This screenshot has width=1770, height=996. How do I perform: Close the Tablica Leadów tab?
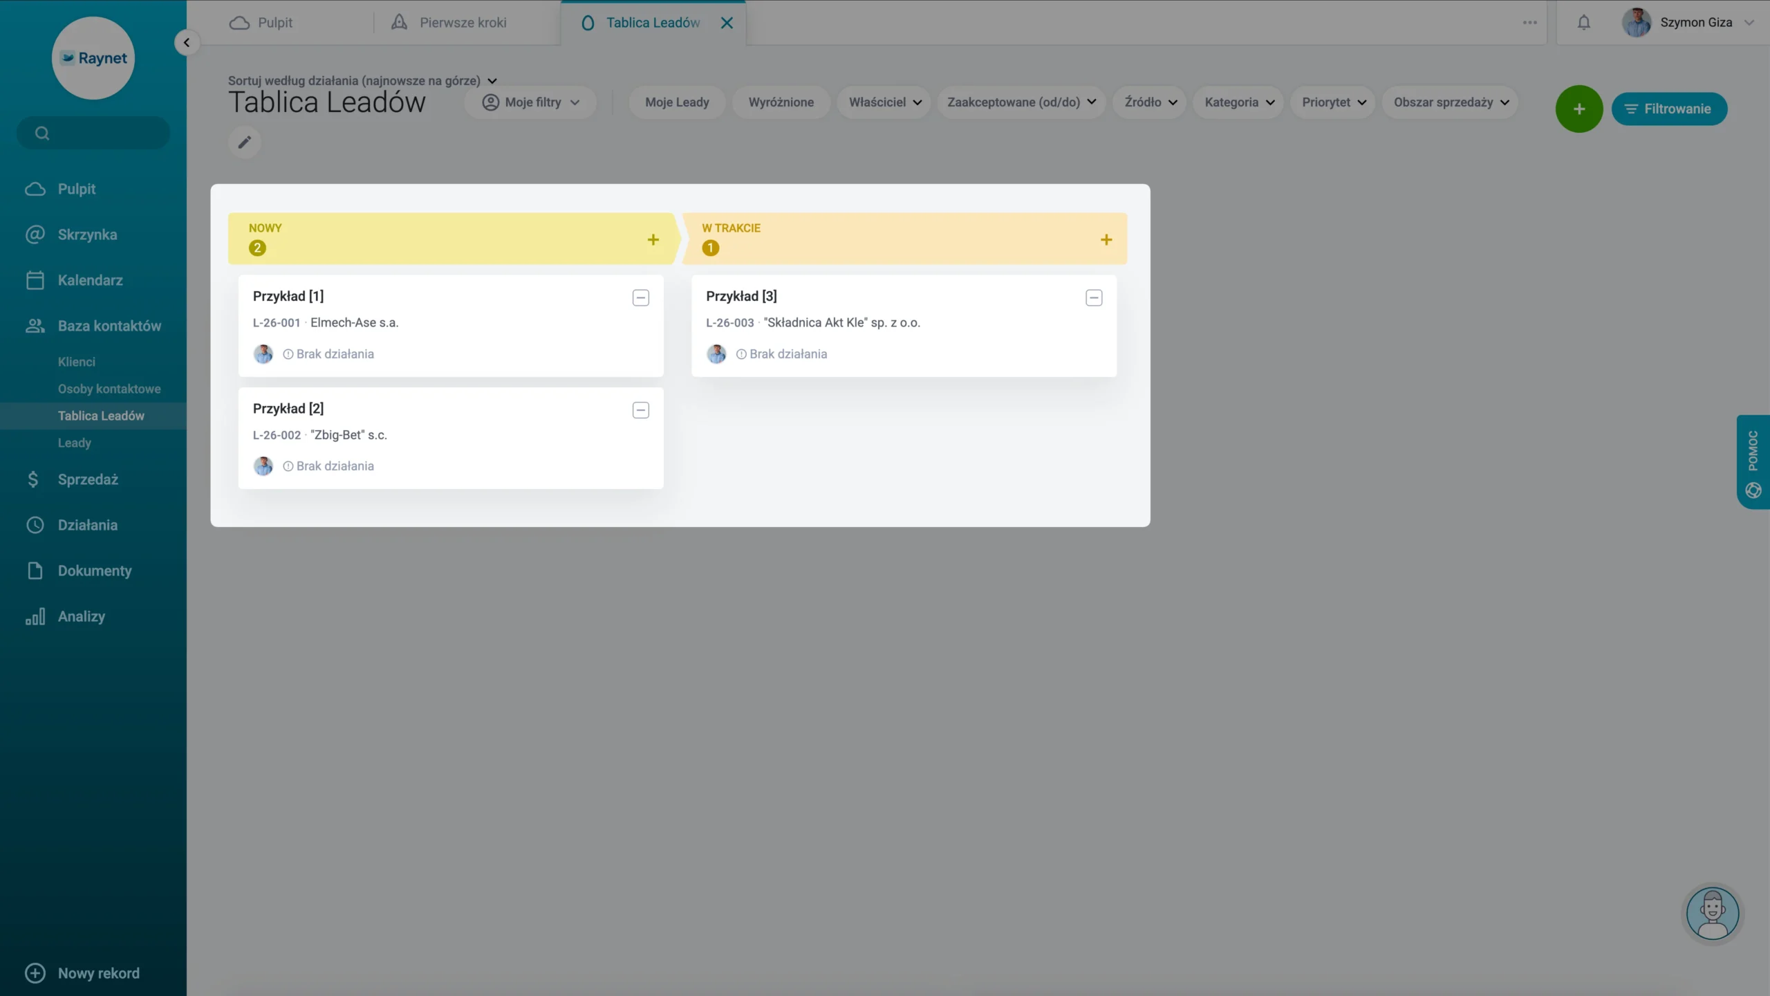click(x=727, y=23)
